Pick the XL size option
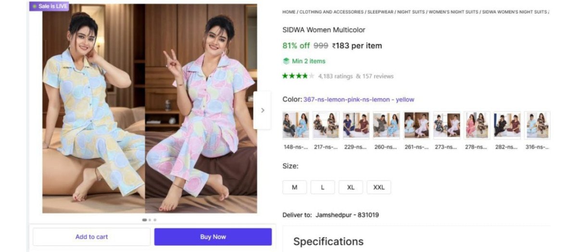577x252 pixels. pos(351,187)
